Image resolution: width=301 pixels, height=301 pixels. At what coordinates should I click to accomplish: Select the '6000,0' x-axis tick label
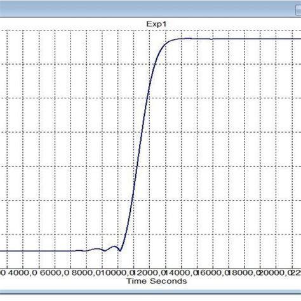tap(55, 272)
